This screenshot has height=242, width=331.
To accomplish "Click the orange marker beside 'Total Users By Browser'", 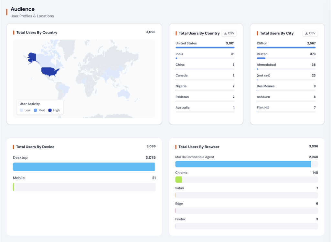I will tap(176, 146).
